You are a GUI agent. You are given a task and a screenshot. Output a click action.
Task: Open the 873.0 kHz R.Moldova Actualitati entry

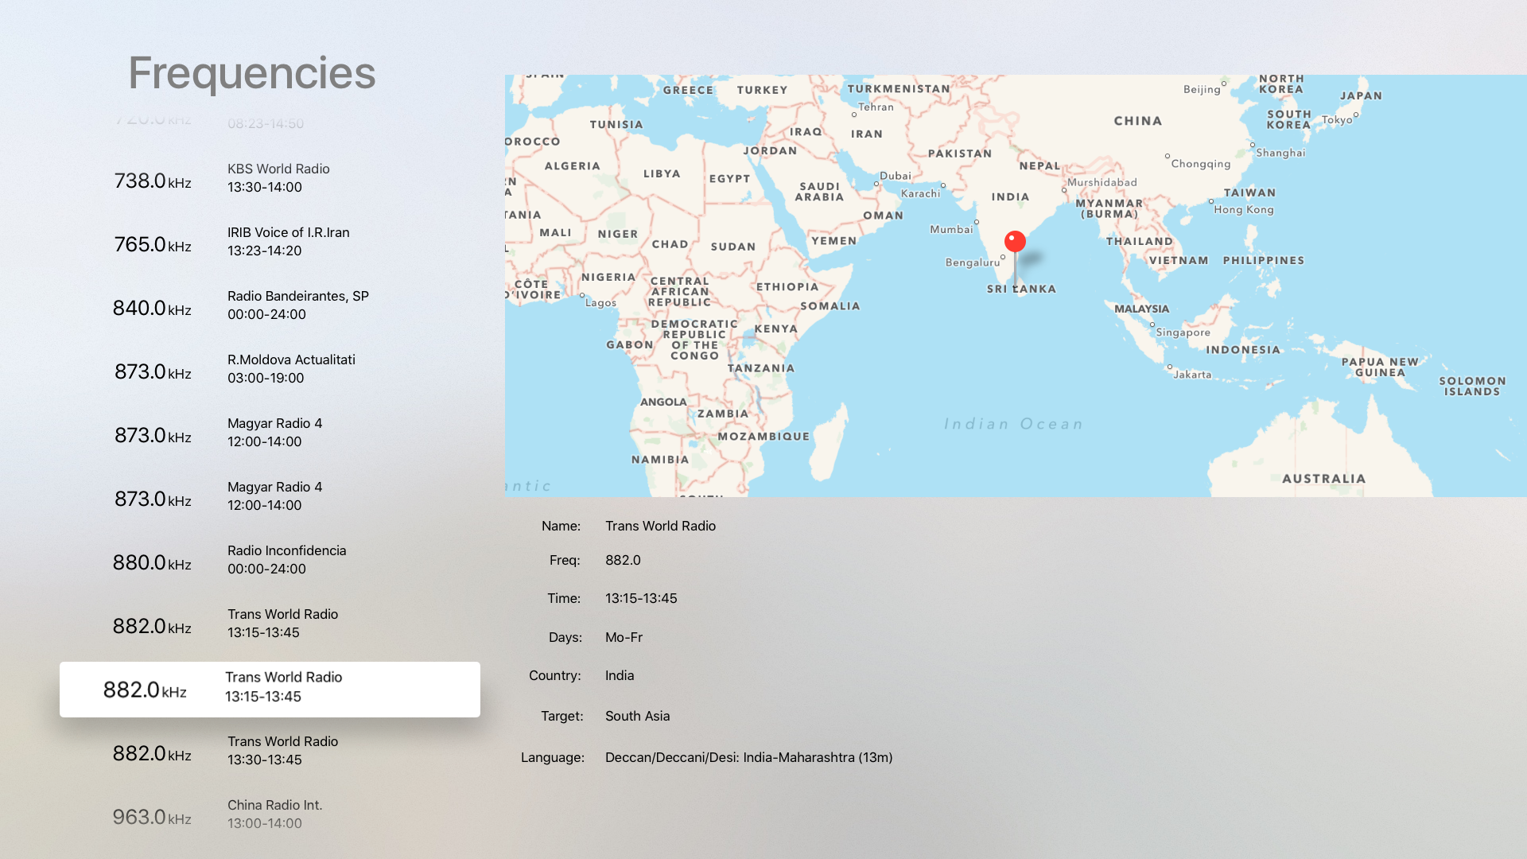[270, 370]
